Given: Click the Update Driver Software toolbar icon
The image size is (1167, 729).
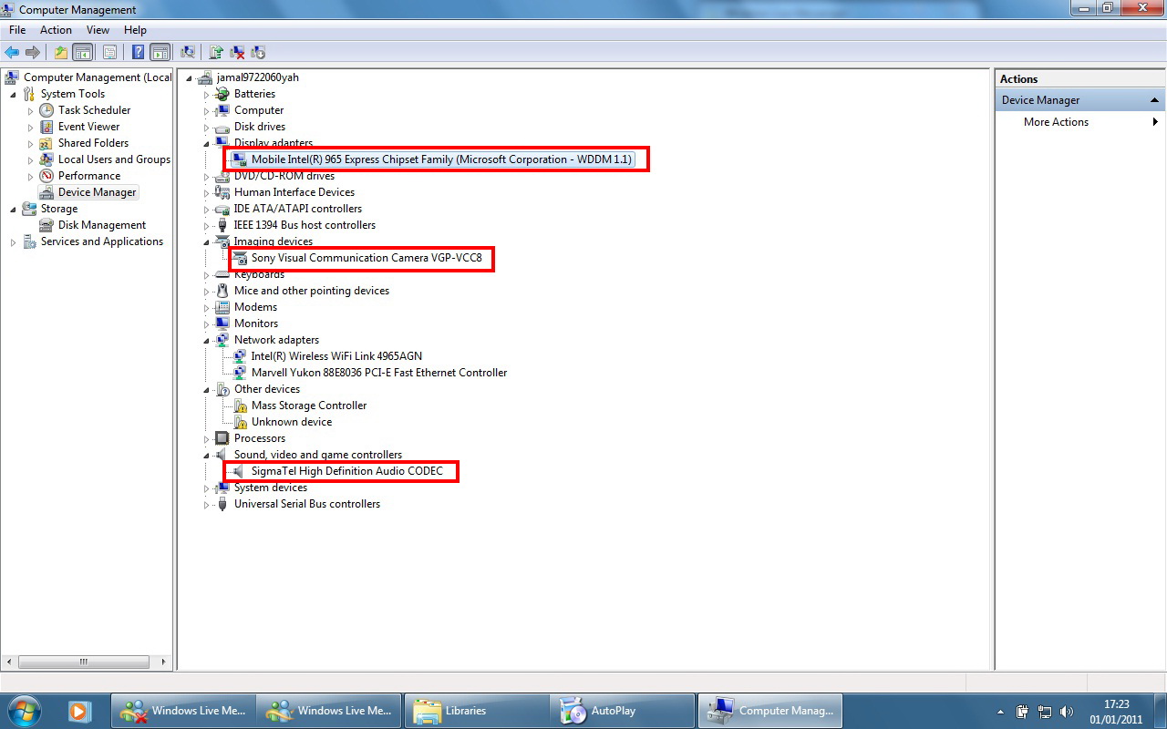Looking at the screenshot, I should coord(216,52).
